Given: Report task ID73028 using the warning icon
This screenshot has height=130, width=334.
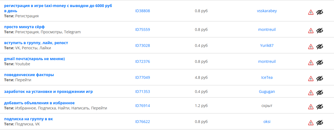Looking at the screenshot, I should [x=311, y=47].
